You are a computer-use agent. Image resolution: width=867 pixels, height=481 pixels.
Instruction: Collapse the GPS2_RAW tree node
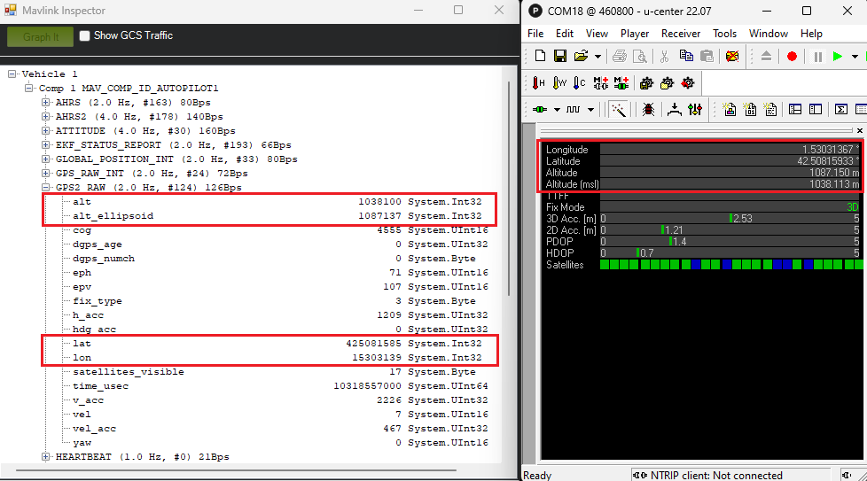46,188
